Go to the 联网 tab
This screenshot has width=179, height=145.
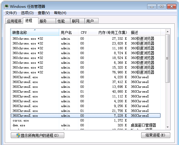click(x=77, y=21)
